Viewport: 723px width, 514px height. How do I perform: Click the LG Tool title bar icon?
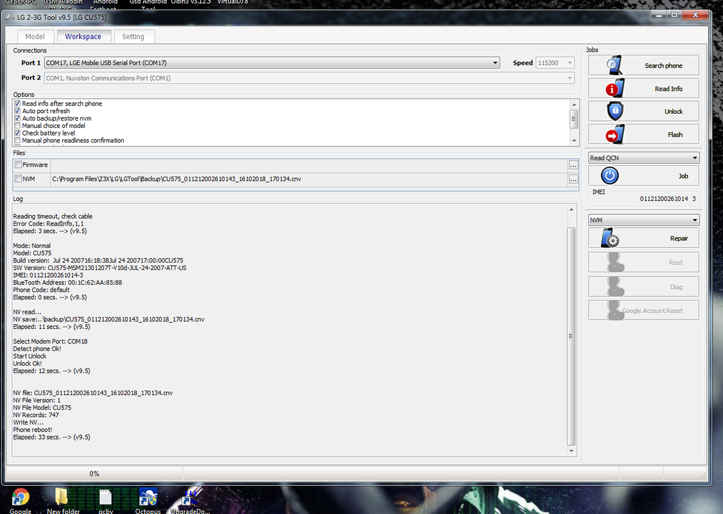pos(10,17)
